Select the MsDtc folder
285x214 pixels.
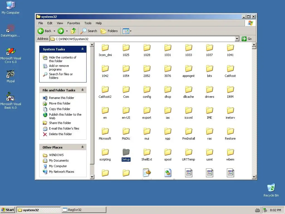(x=126, y=134)
